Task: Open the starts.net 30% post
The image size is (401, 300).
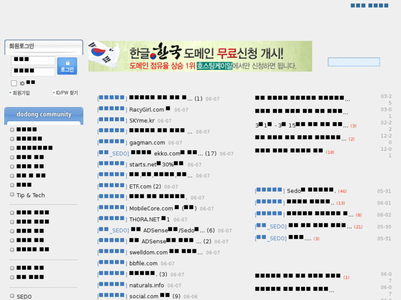Action: pyautogui.click(x=156, y=165)
